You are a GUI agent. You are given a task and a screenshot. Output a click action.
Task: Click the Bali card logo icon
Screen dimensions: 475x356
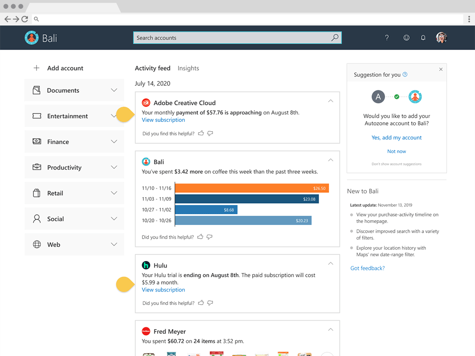tap(146, 162)
